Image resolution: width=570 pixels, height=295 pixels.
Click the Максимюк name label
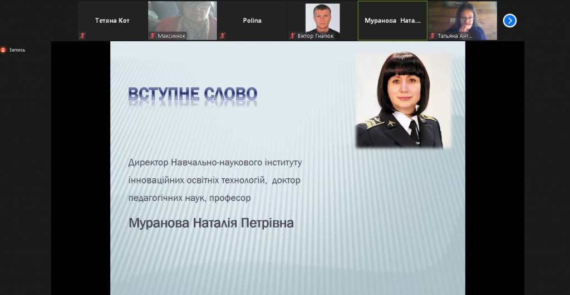pyautogui.click(x=171, y=36)
